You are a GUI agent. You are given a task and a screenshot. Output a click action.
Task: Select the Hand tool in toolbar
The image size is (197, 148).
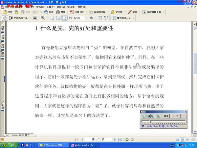(5, 18)
